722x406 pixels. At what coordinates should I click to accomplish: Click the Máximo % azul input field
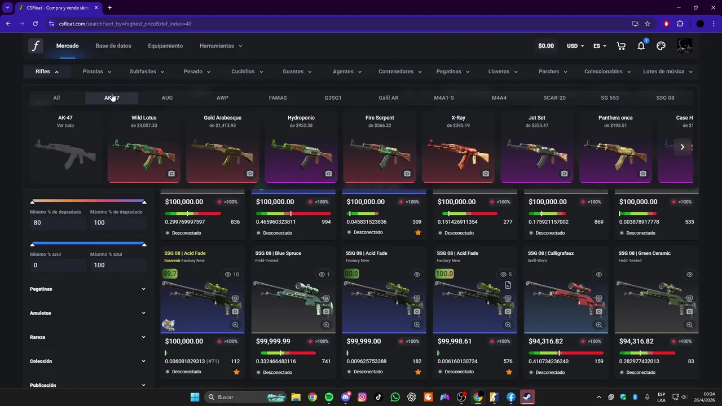pos(118,265)
